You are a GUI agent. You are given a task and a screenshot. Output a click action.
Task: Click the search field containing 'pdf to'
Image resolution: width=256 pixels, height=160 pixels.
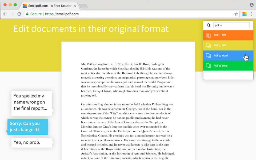coord(231,25)
